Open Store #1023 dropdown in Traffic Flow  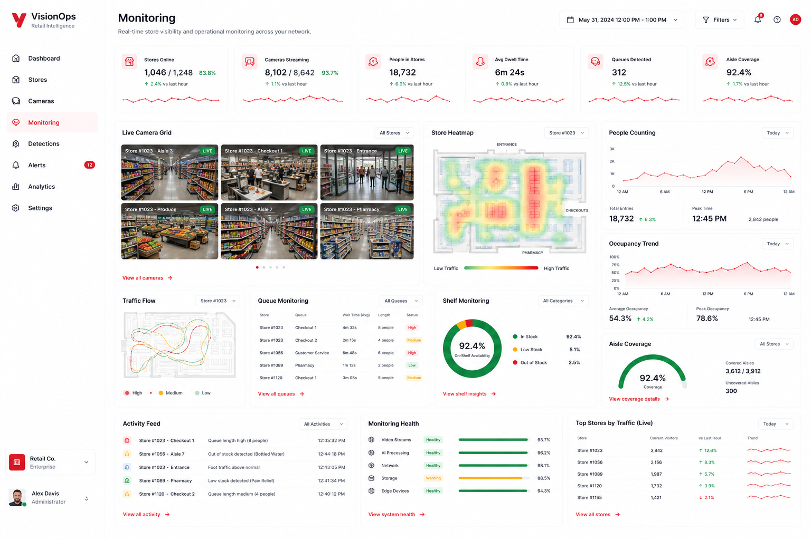pos(218,301)
